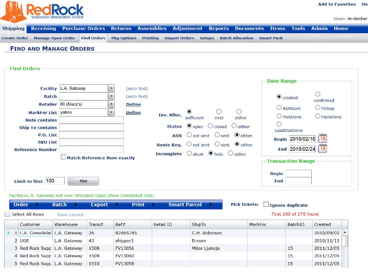This screenshot has height=276, width=368.
Task: Select the closed Status radio button
Action: click(210, 126)
